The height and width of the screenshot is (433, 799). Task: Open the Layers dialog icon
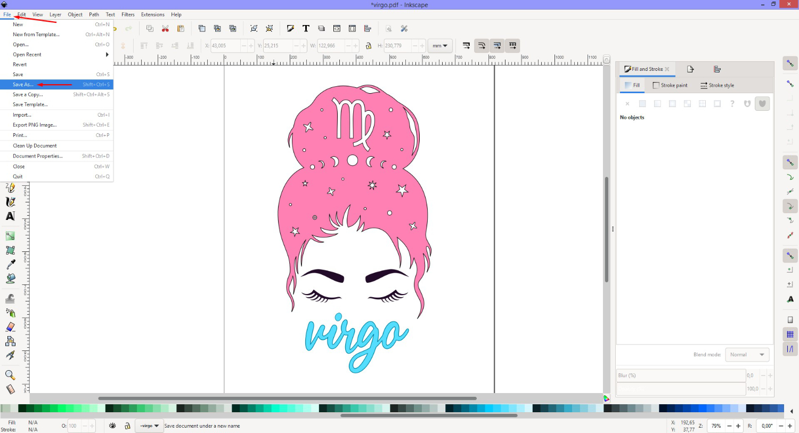pos(321,29)
